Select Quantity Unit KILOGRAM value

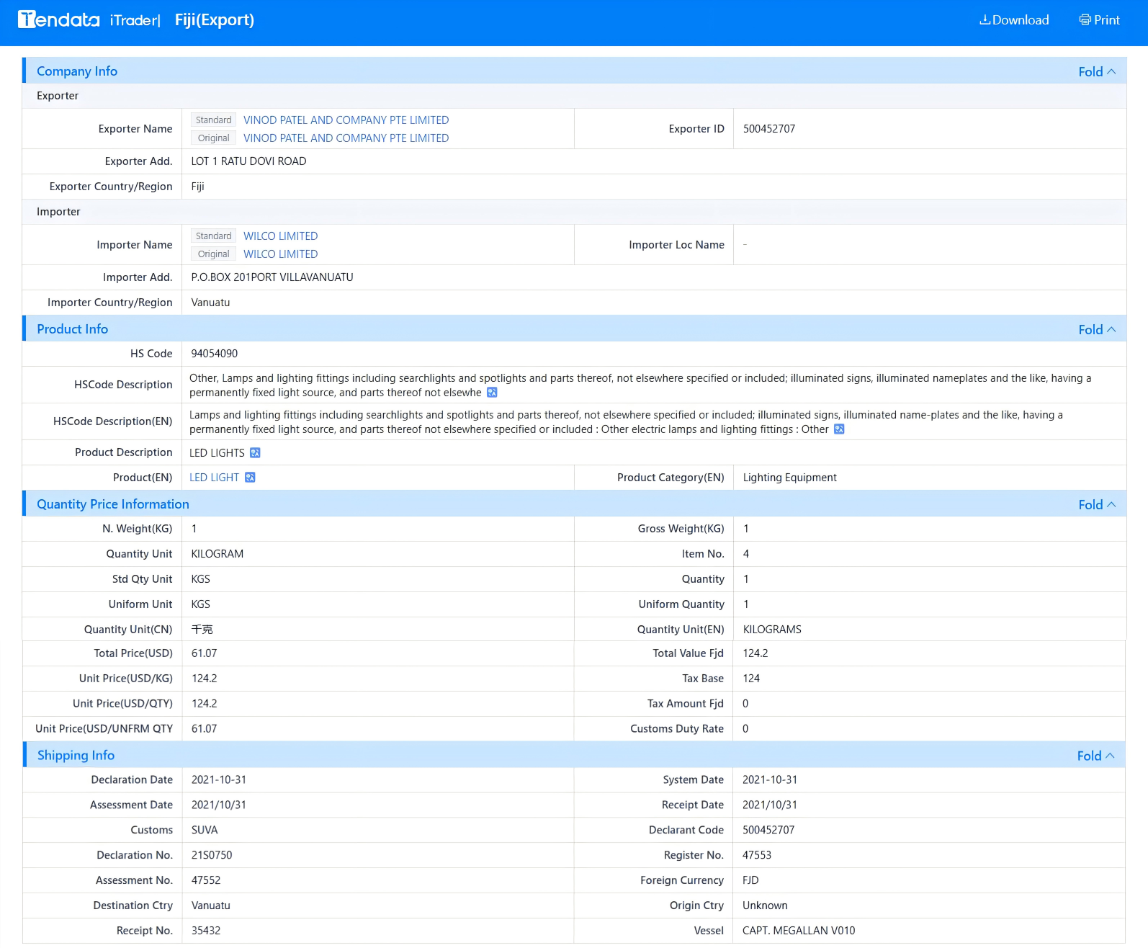218,554
